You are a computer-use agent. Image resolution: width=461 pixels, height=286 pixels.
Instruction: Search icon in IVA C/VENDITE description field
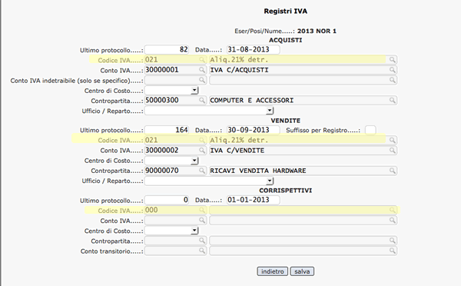[392, 151]
